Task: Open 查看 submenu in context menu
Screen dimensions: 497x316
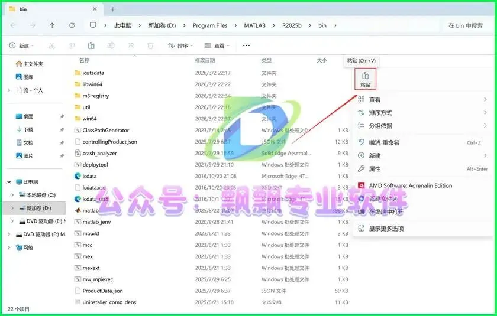Action: click(422, 100)
